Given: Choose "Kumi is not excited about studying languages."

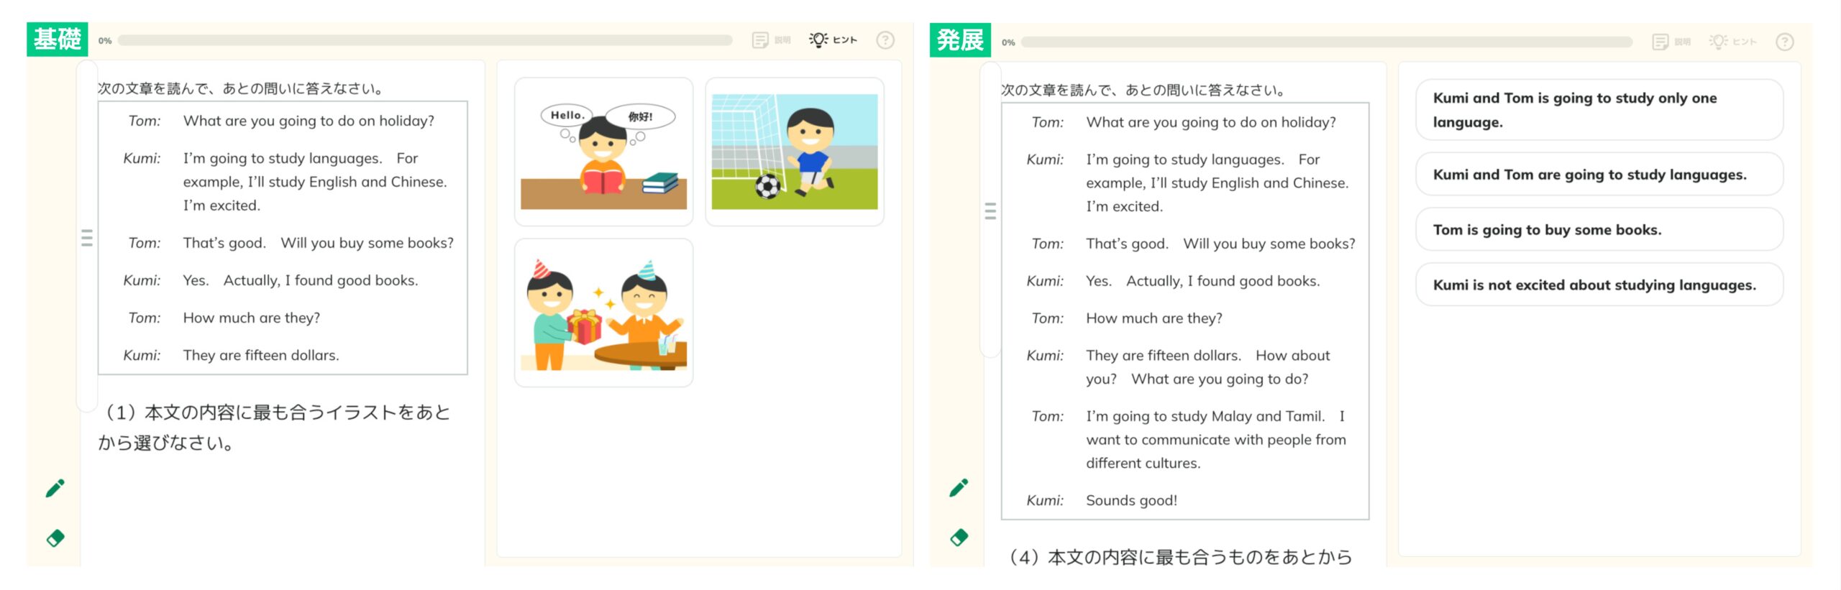Looking at the screenshot, I should click(1599, 285).
